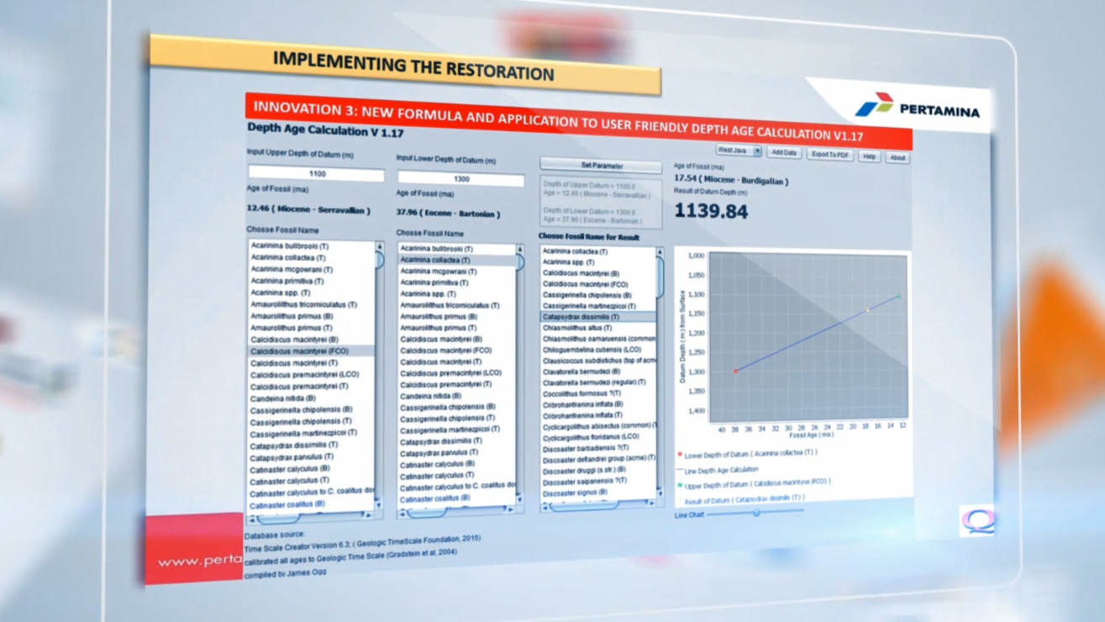Adjust the Line Chart slider handle

[x=755, y=512]
